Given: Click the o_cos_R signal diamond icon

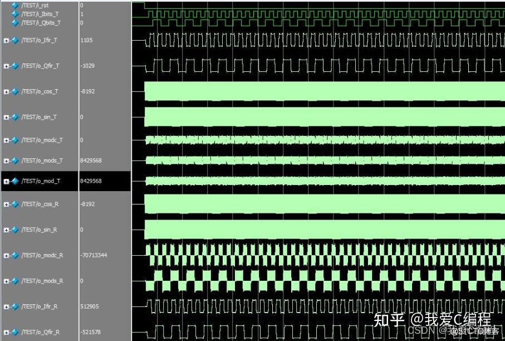Looking at the screenshot, I should [15, 204].
